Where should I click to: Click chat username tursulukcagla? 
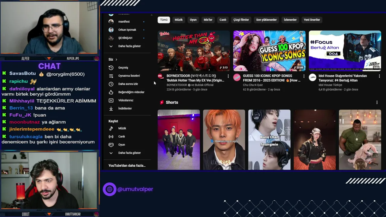[26, 137]
